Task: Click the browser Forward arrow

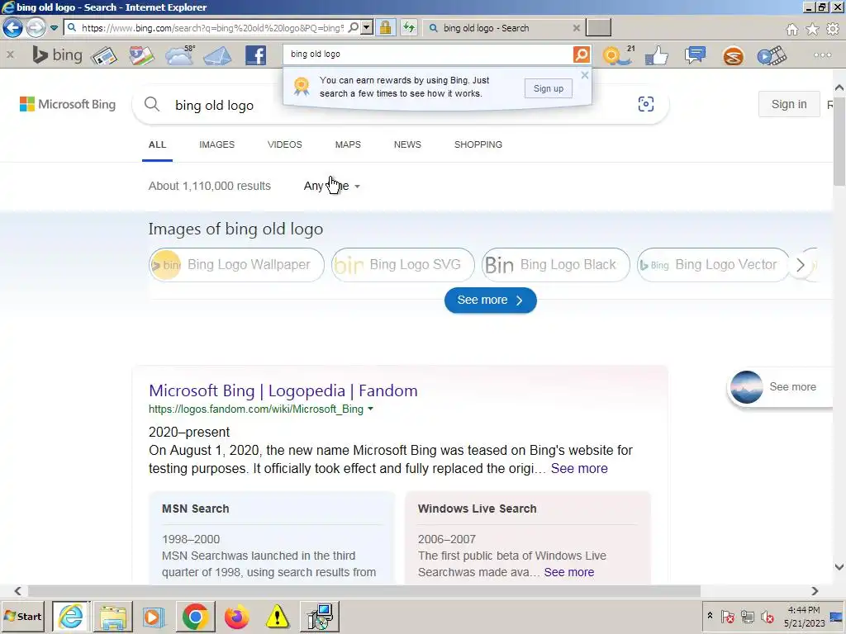Action: (x=36, y=27)
